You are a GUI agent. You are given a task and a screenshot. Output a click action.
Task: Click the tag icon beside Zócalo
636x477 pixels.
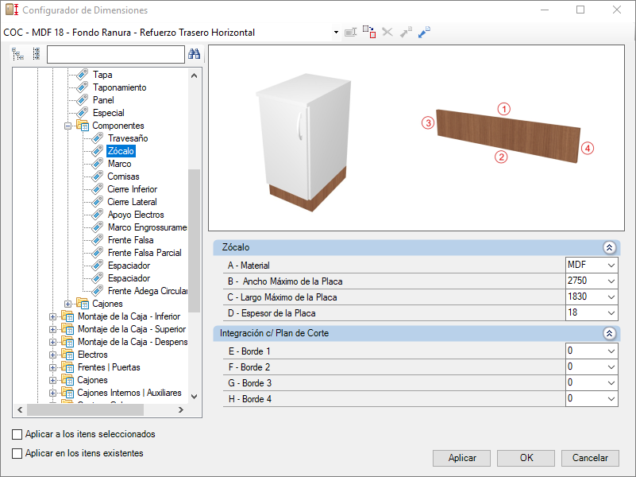[x=98, y=151]
